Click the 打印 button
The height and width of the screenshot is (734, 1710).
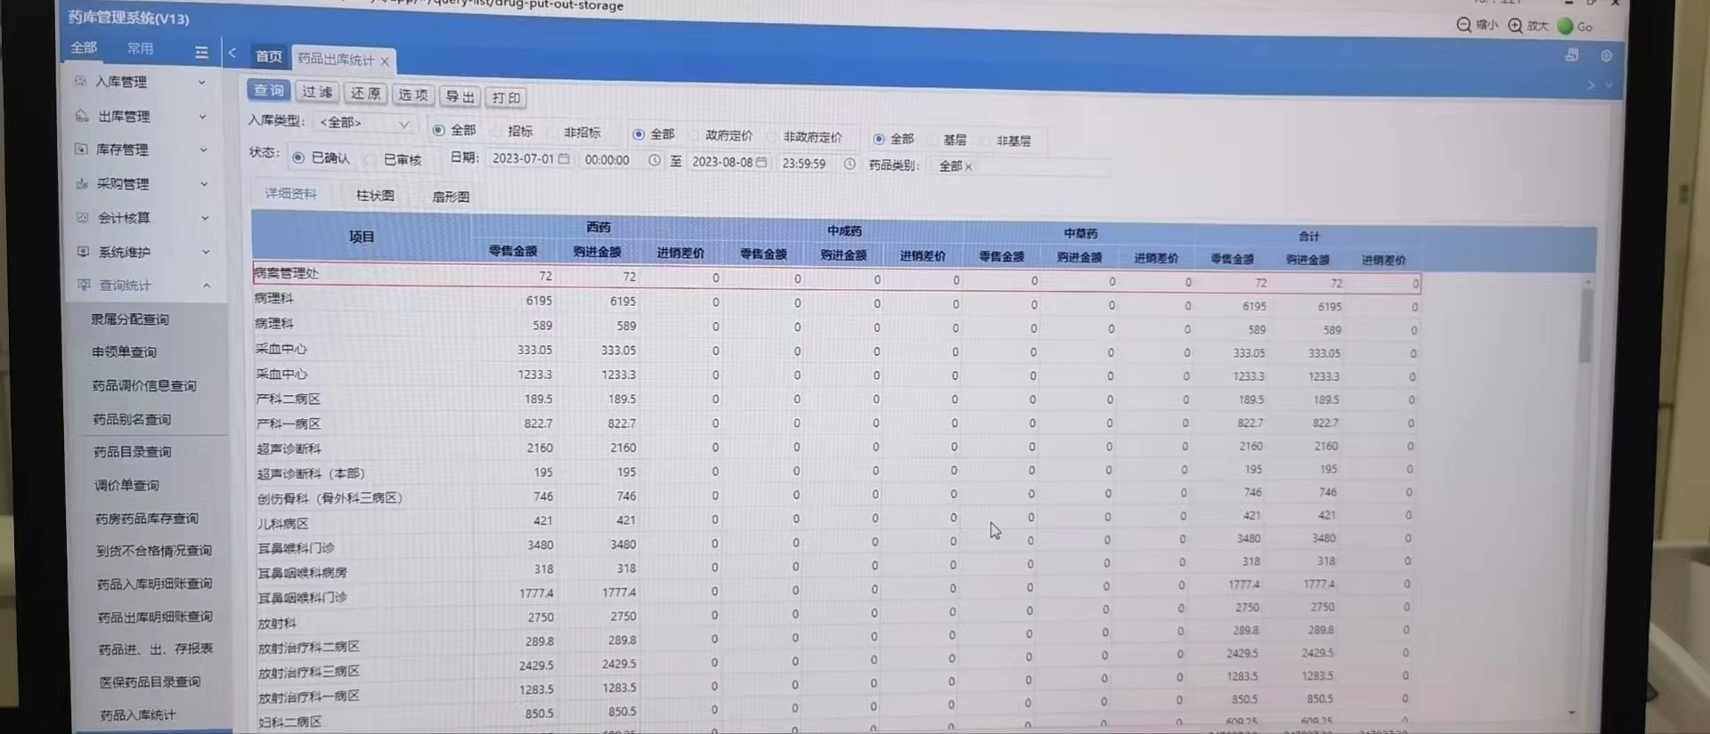[x=506, y=97]
